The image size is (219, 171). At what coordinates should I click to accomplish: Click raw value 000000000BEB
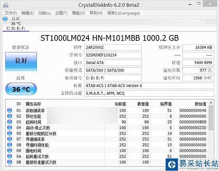coord(193,122)
